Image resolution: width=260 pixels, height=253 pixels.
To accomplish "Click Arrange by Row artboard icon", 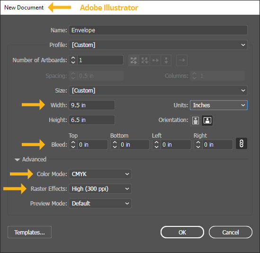I will [x=155, y=60].
